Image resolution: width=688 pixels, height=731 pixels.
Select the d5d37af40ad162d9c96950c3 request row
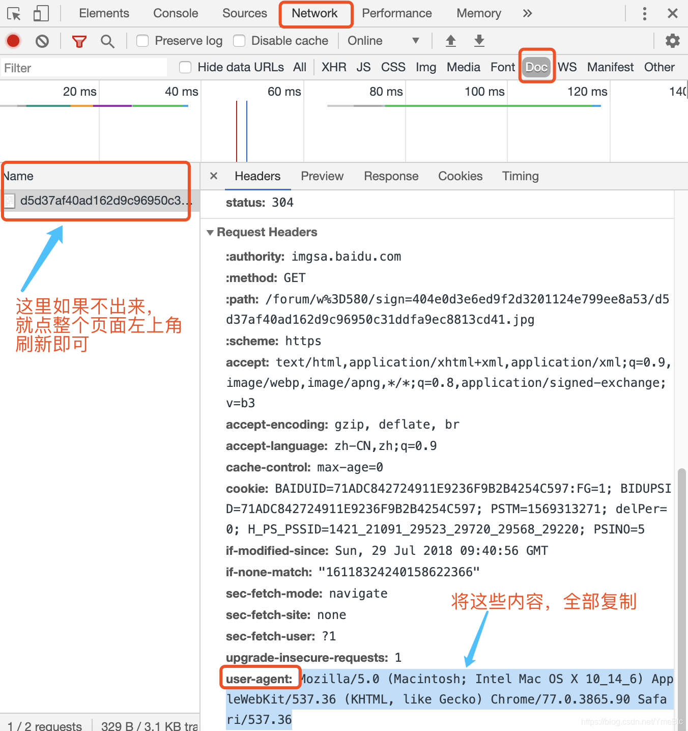click(100, 201)
